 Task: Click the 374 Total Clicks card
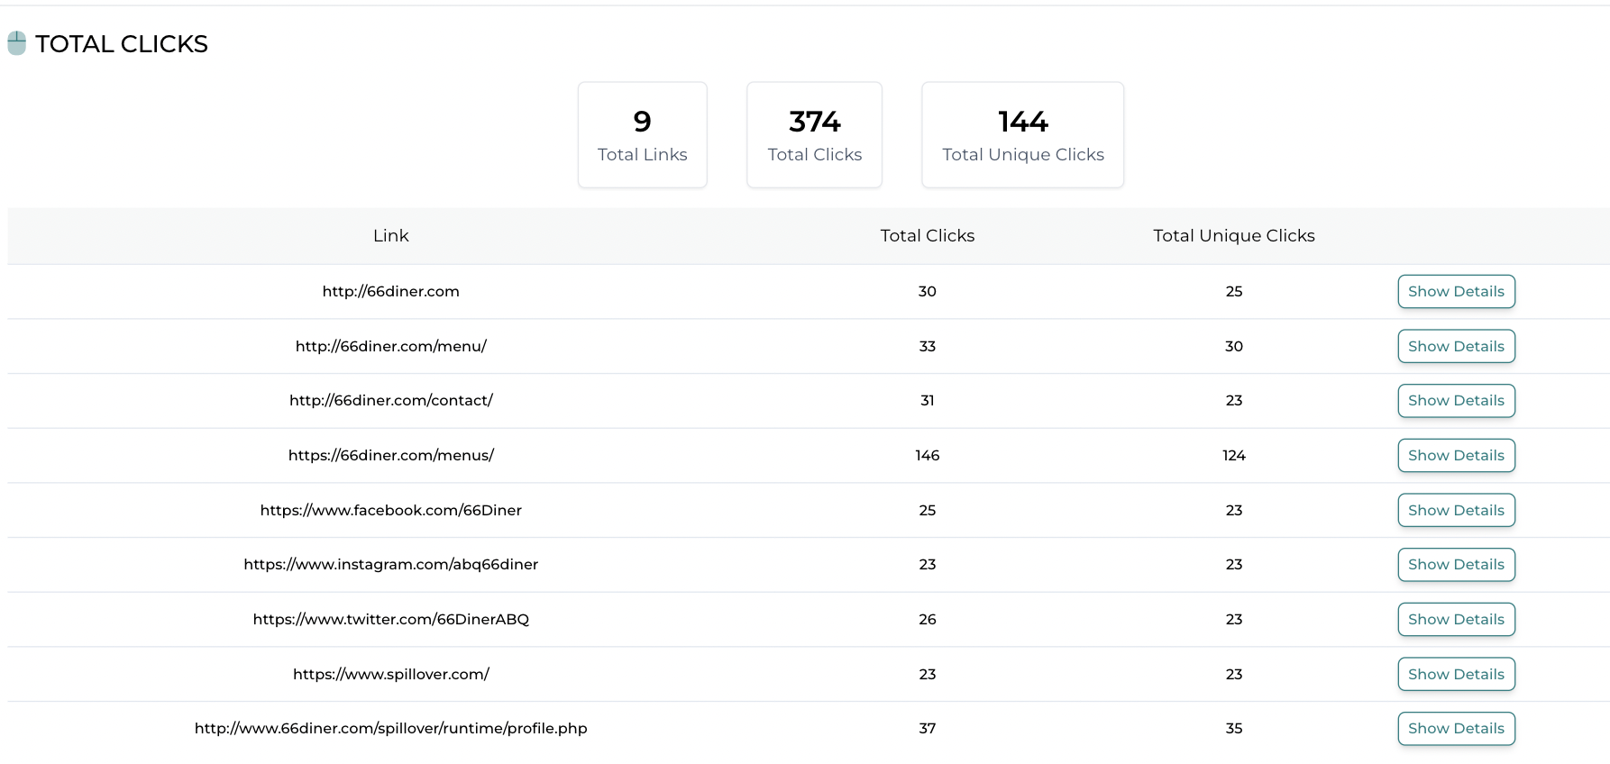[x=814, y=135]
